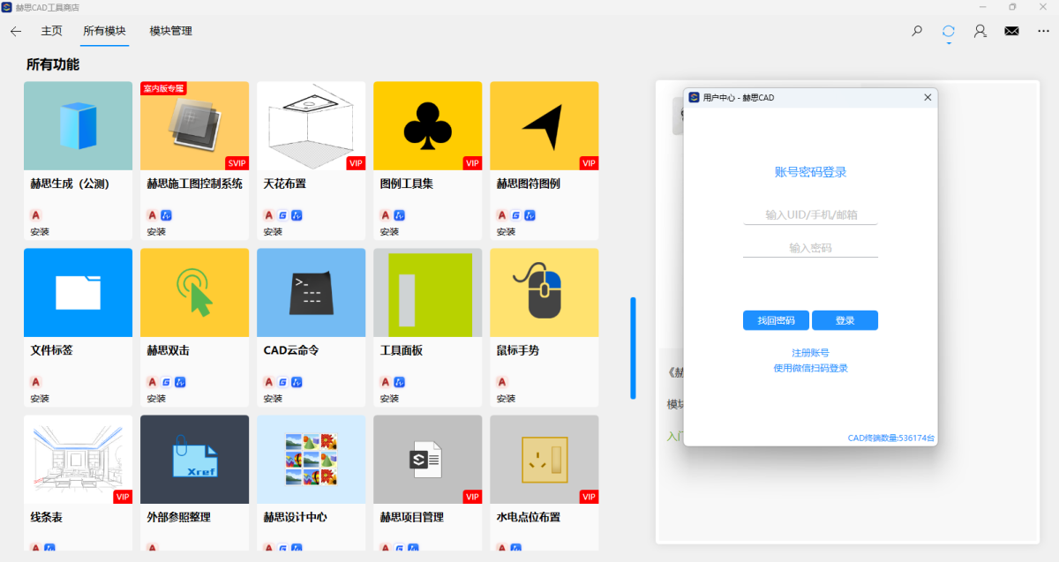
Task: Open the 鼠标手势 mouse icon tile
Action: tap(544, 292)
